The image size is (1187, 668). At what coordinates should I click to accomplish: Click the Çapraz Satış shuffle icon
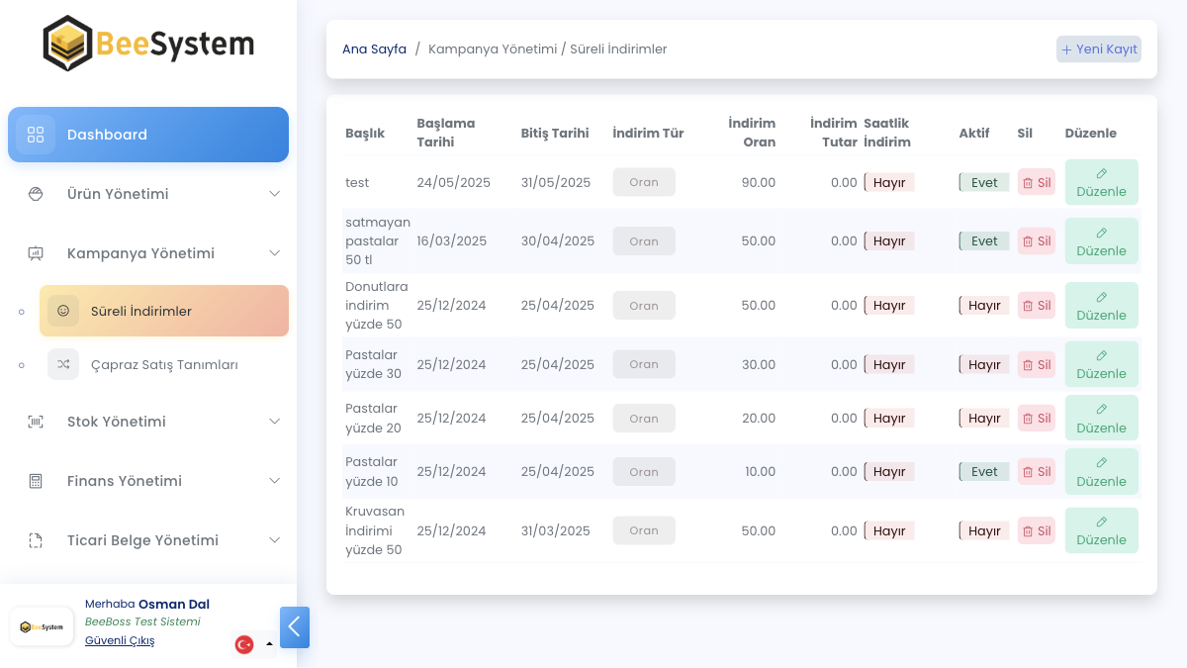point(63,364)
